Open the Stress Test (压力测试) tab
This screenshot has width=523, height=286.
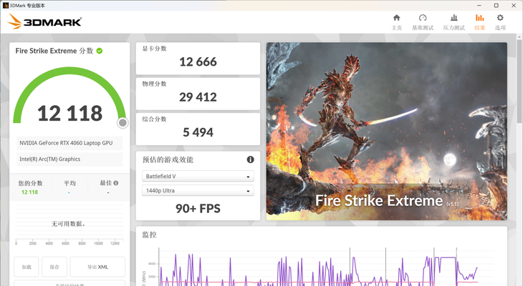[x=454, y=22]
